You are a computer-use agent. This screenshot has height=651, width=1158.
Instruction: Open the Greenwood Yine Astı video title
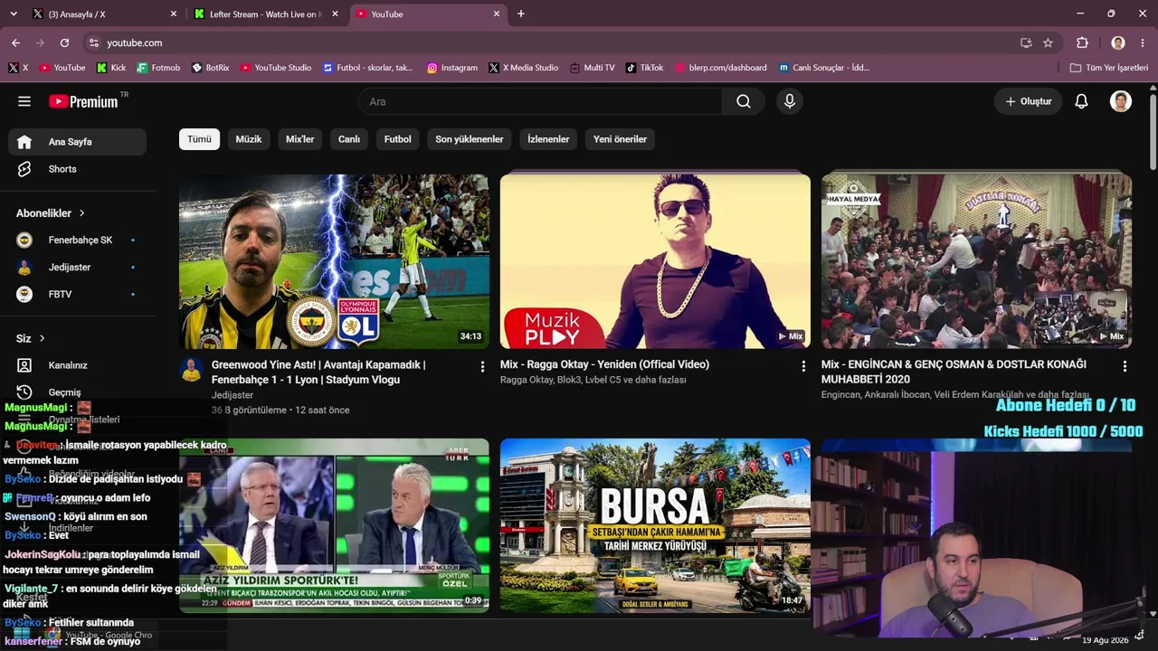[318, 372]
